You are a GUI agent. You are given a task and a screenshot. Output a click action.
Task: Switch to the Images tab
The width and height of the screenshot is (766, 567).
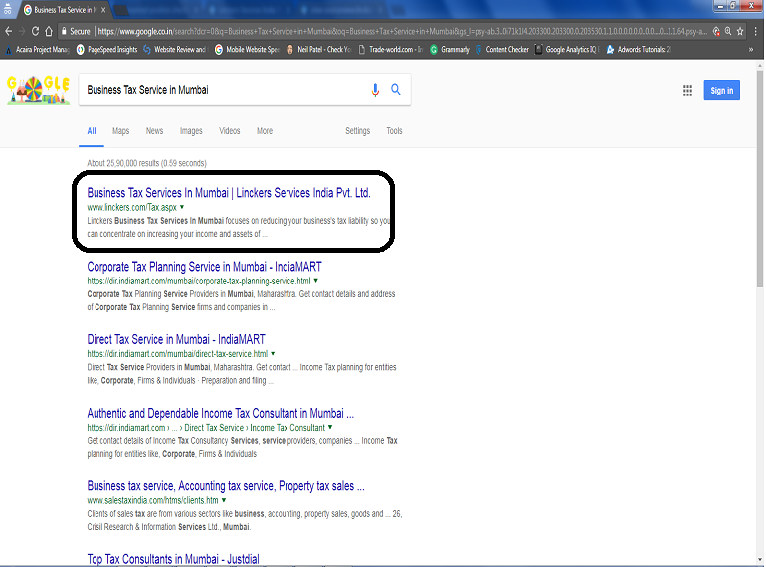point(191,131)
